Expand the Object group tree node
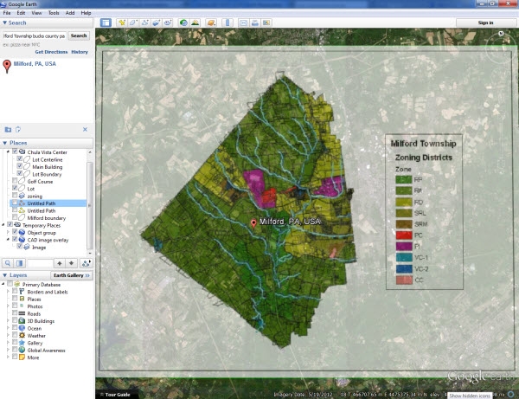Screen dimensions: 519x399 click(x=8, y=232)
